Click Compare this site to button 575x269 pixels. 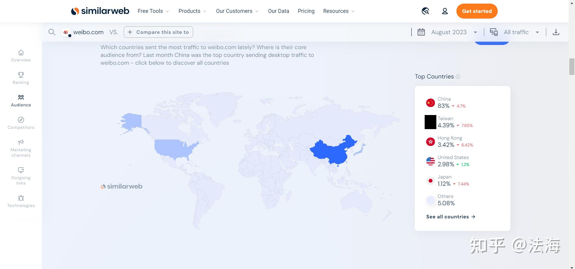158,32
